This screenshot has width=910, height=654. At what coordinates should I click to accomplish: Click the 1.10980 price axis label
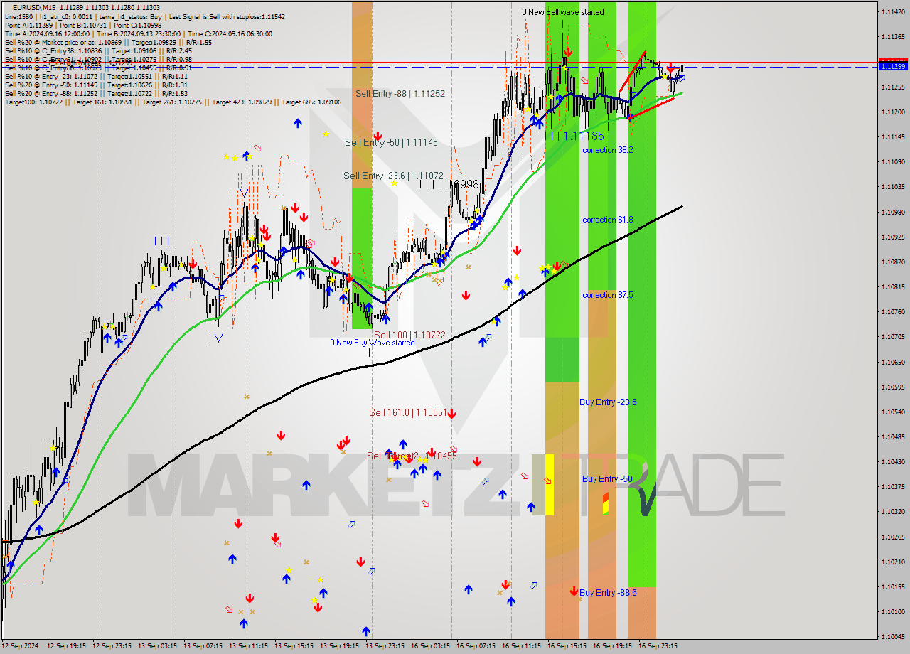tap(893, 212)
